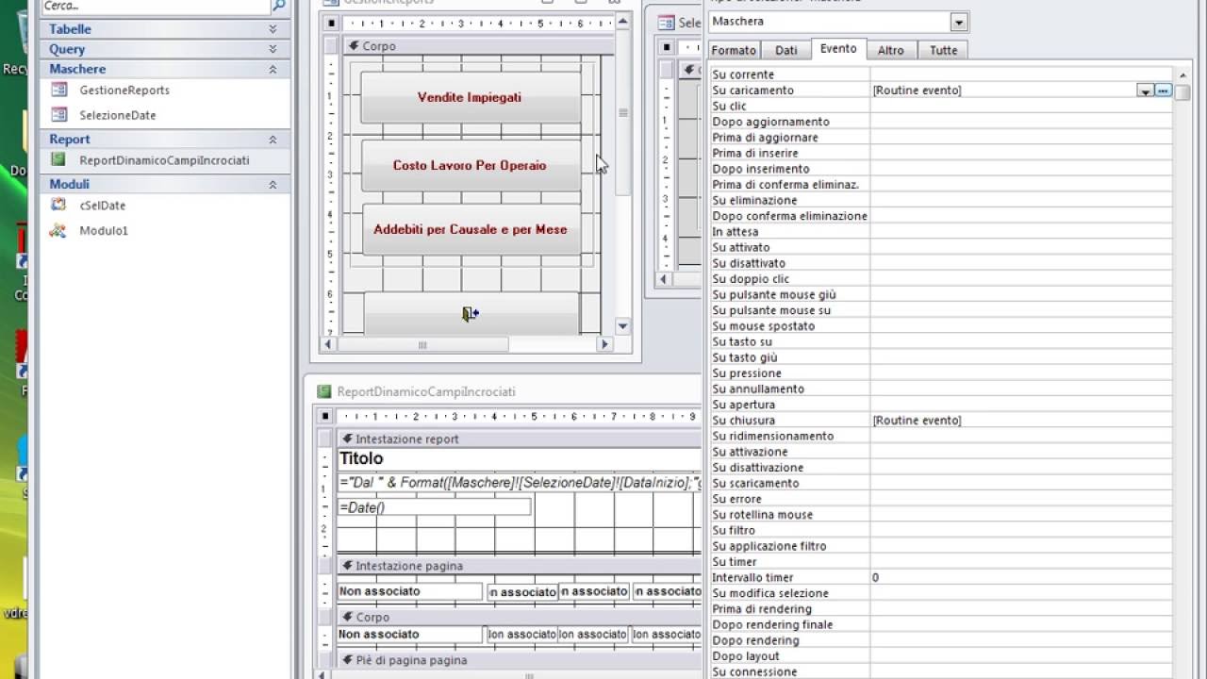1207x679 pixels.
Task: Select the Costo Lavoro Per Operaio button
Action: click(471, 165)
